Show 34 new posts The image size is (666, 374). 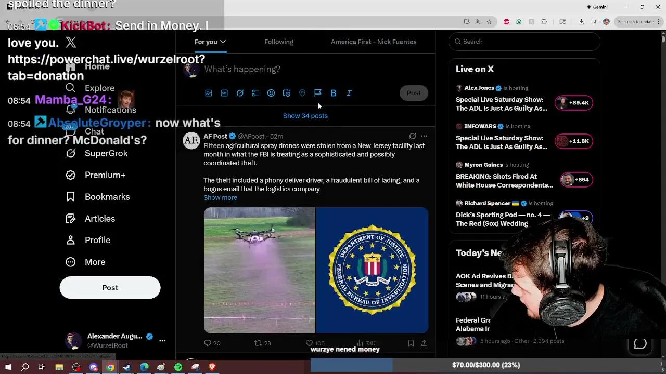305,116
